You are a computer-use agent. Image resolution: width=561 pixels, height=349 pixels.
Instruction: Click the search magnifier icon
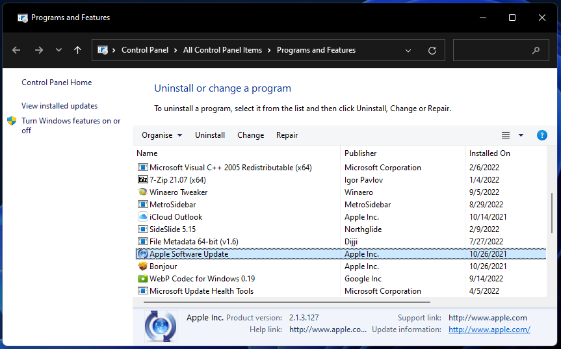click(536, 51)
